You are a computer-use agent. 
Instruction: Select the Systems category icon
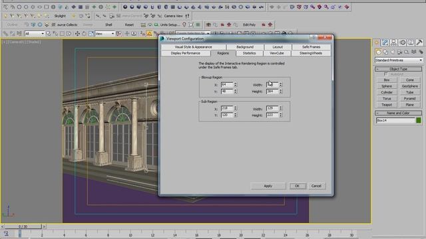[421, 52]
